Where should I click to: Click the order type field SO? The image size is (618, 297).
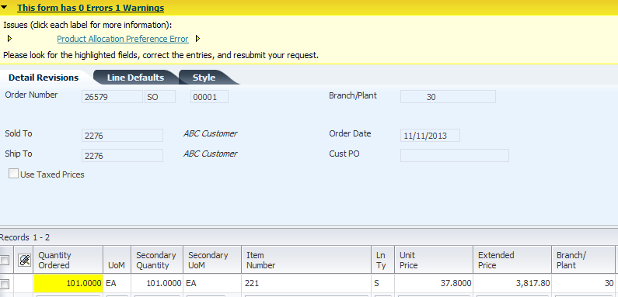click(160, 97)
